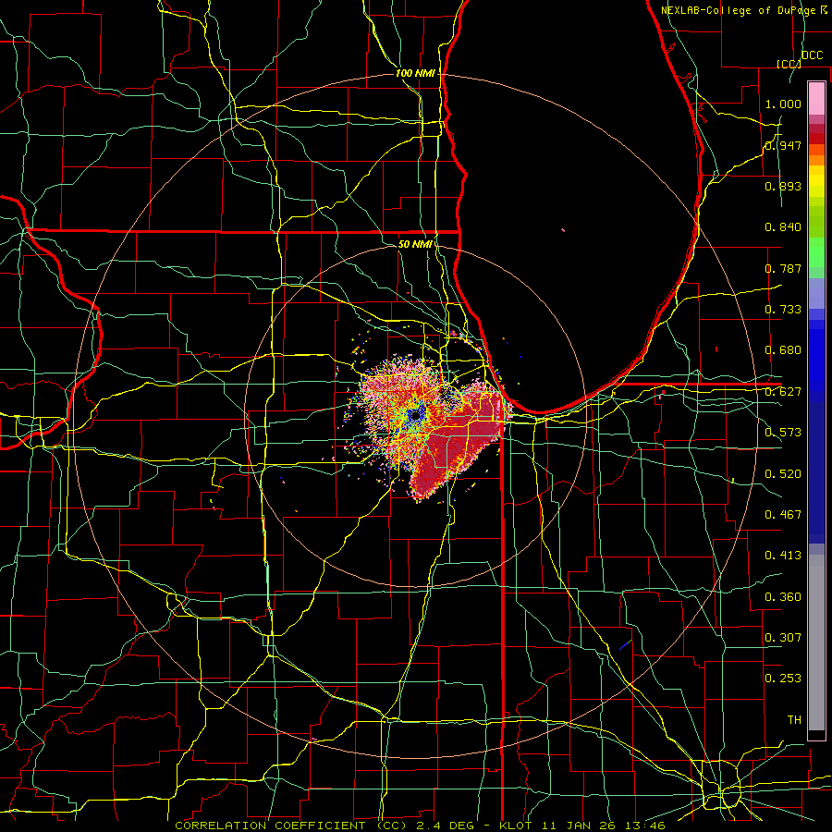The image size is (832, 832).
Task: Select the 0.253 scale value
Action: 783,679
